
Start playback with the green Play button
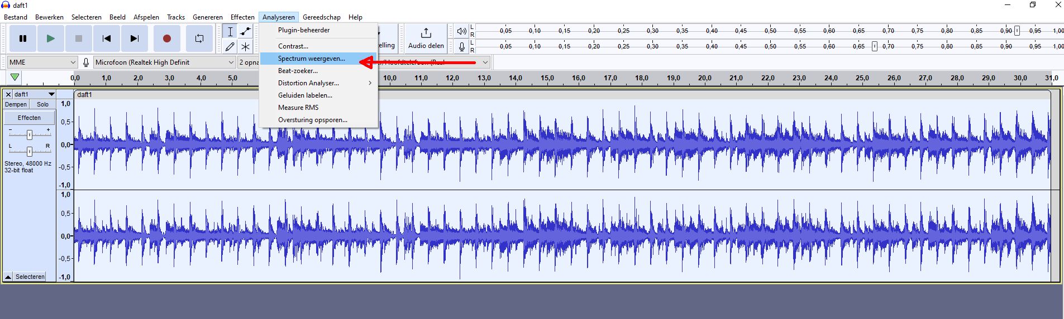click(x=51, y=38)
